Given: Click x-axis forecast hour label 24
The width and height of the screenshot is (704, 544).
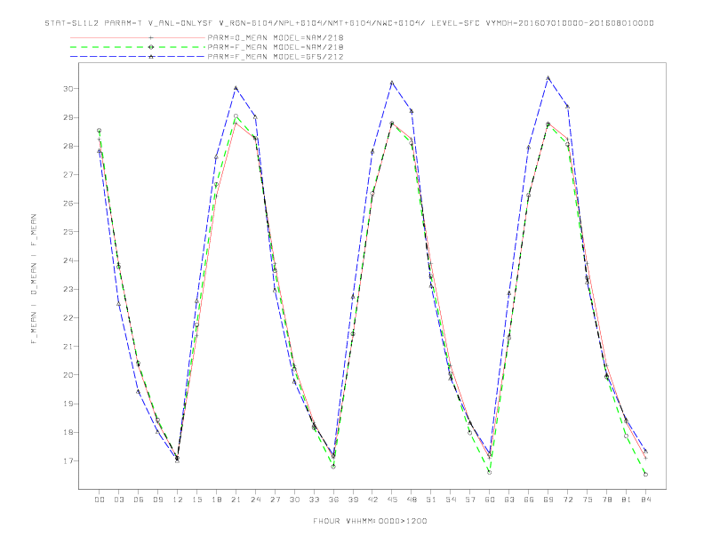Looking at the screenshot, I should (255, 500).
